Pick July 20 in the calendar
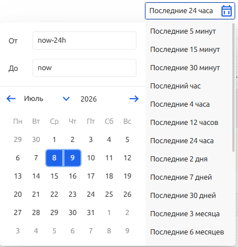 pos(18,195)
